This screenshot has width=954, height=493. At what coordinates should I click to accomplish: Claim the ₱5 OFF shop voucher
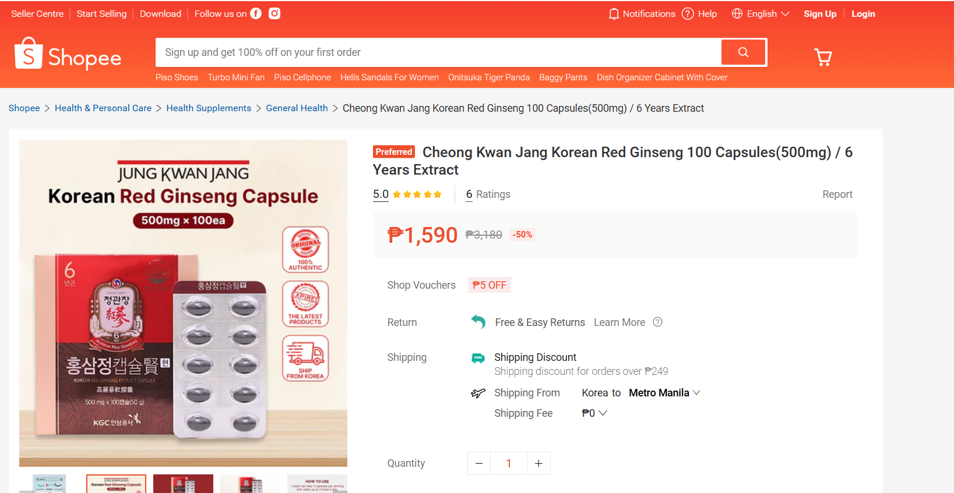click(x=490, y=285)
